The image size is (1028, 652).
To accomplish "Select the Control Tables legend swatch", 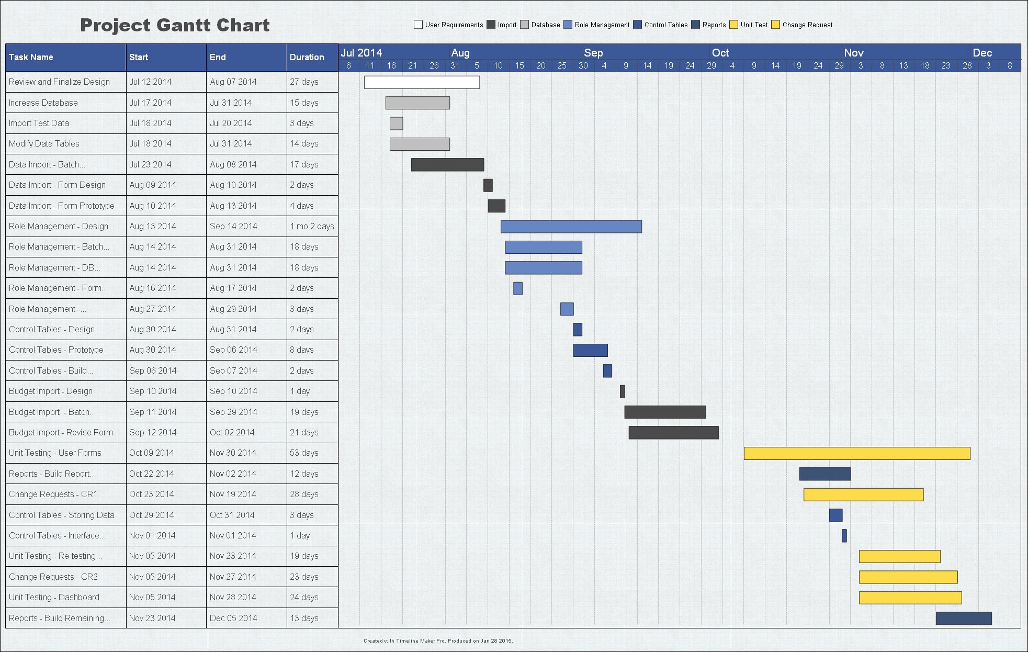I will coord(637,24).
